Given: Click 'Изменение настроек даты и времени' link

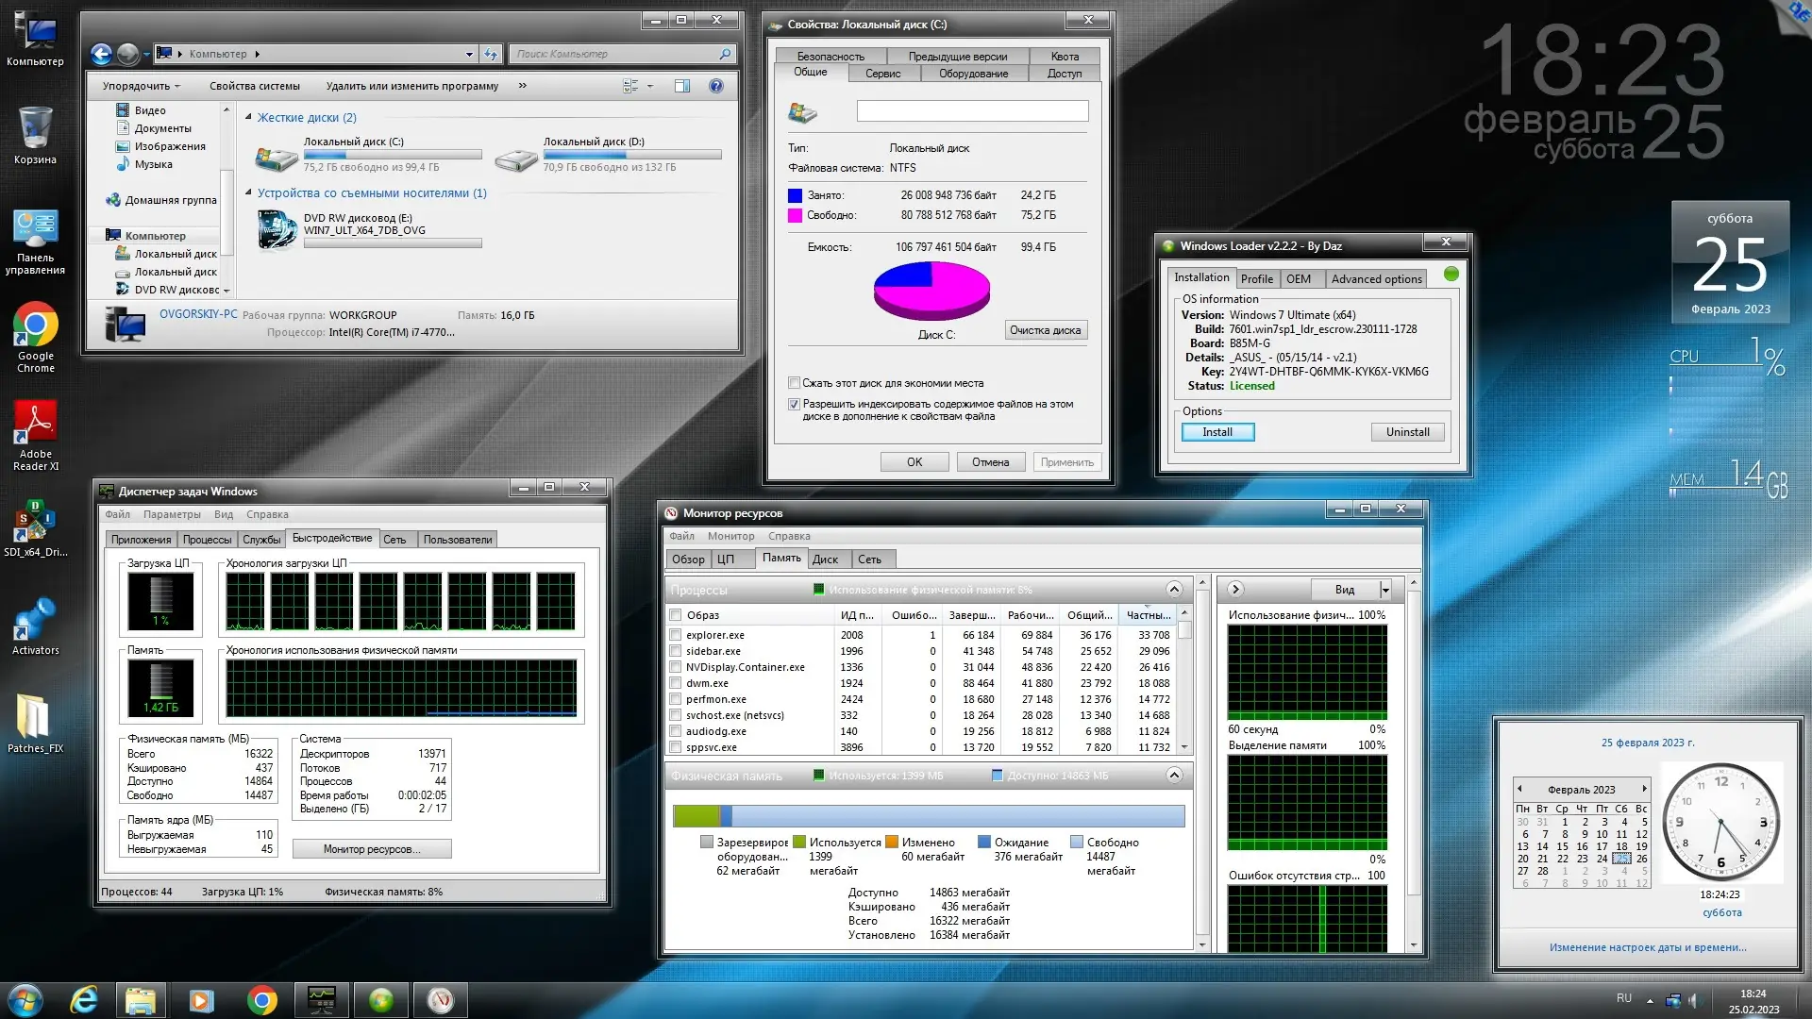Looking at the screenshot, I should 1648,946.
